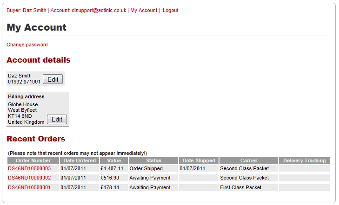
Task: Open order DS46ND10000003
Action: tap(29, 168)
